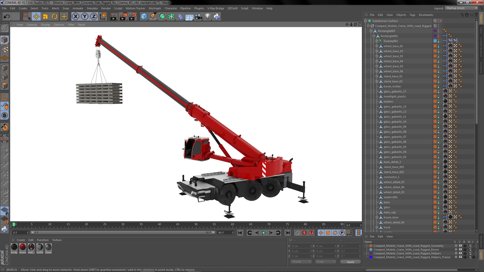Open the World coordinate dropdown
Image resolution: width=484 pixels, height=272 pixels.
point(301,262)
